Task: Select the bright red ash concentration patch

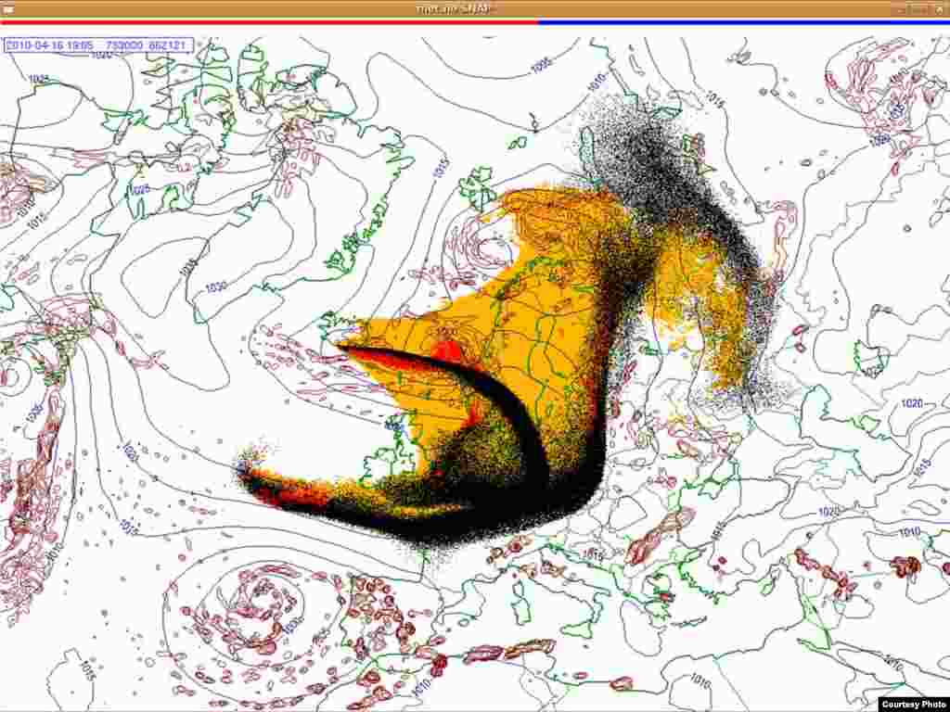Action: [449, 351]
